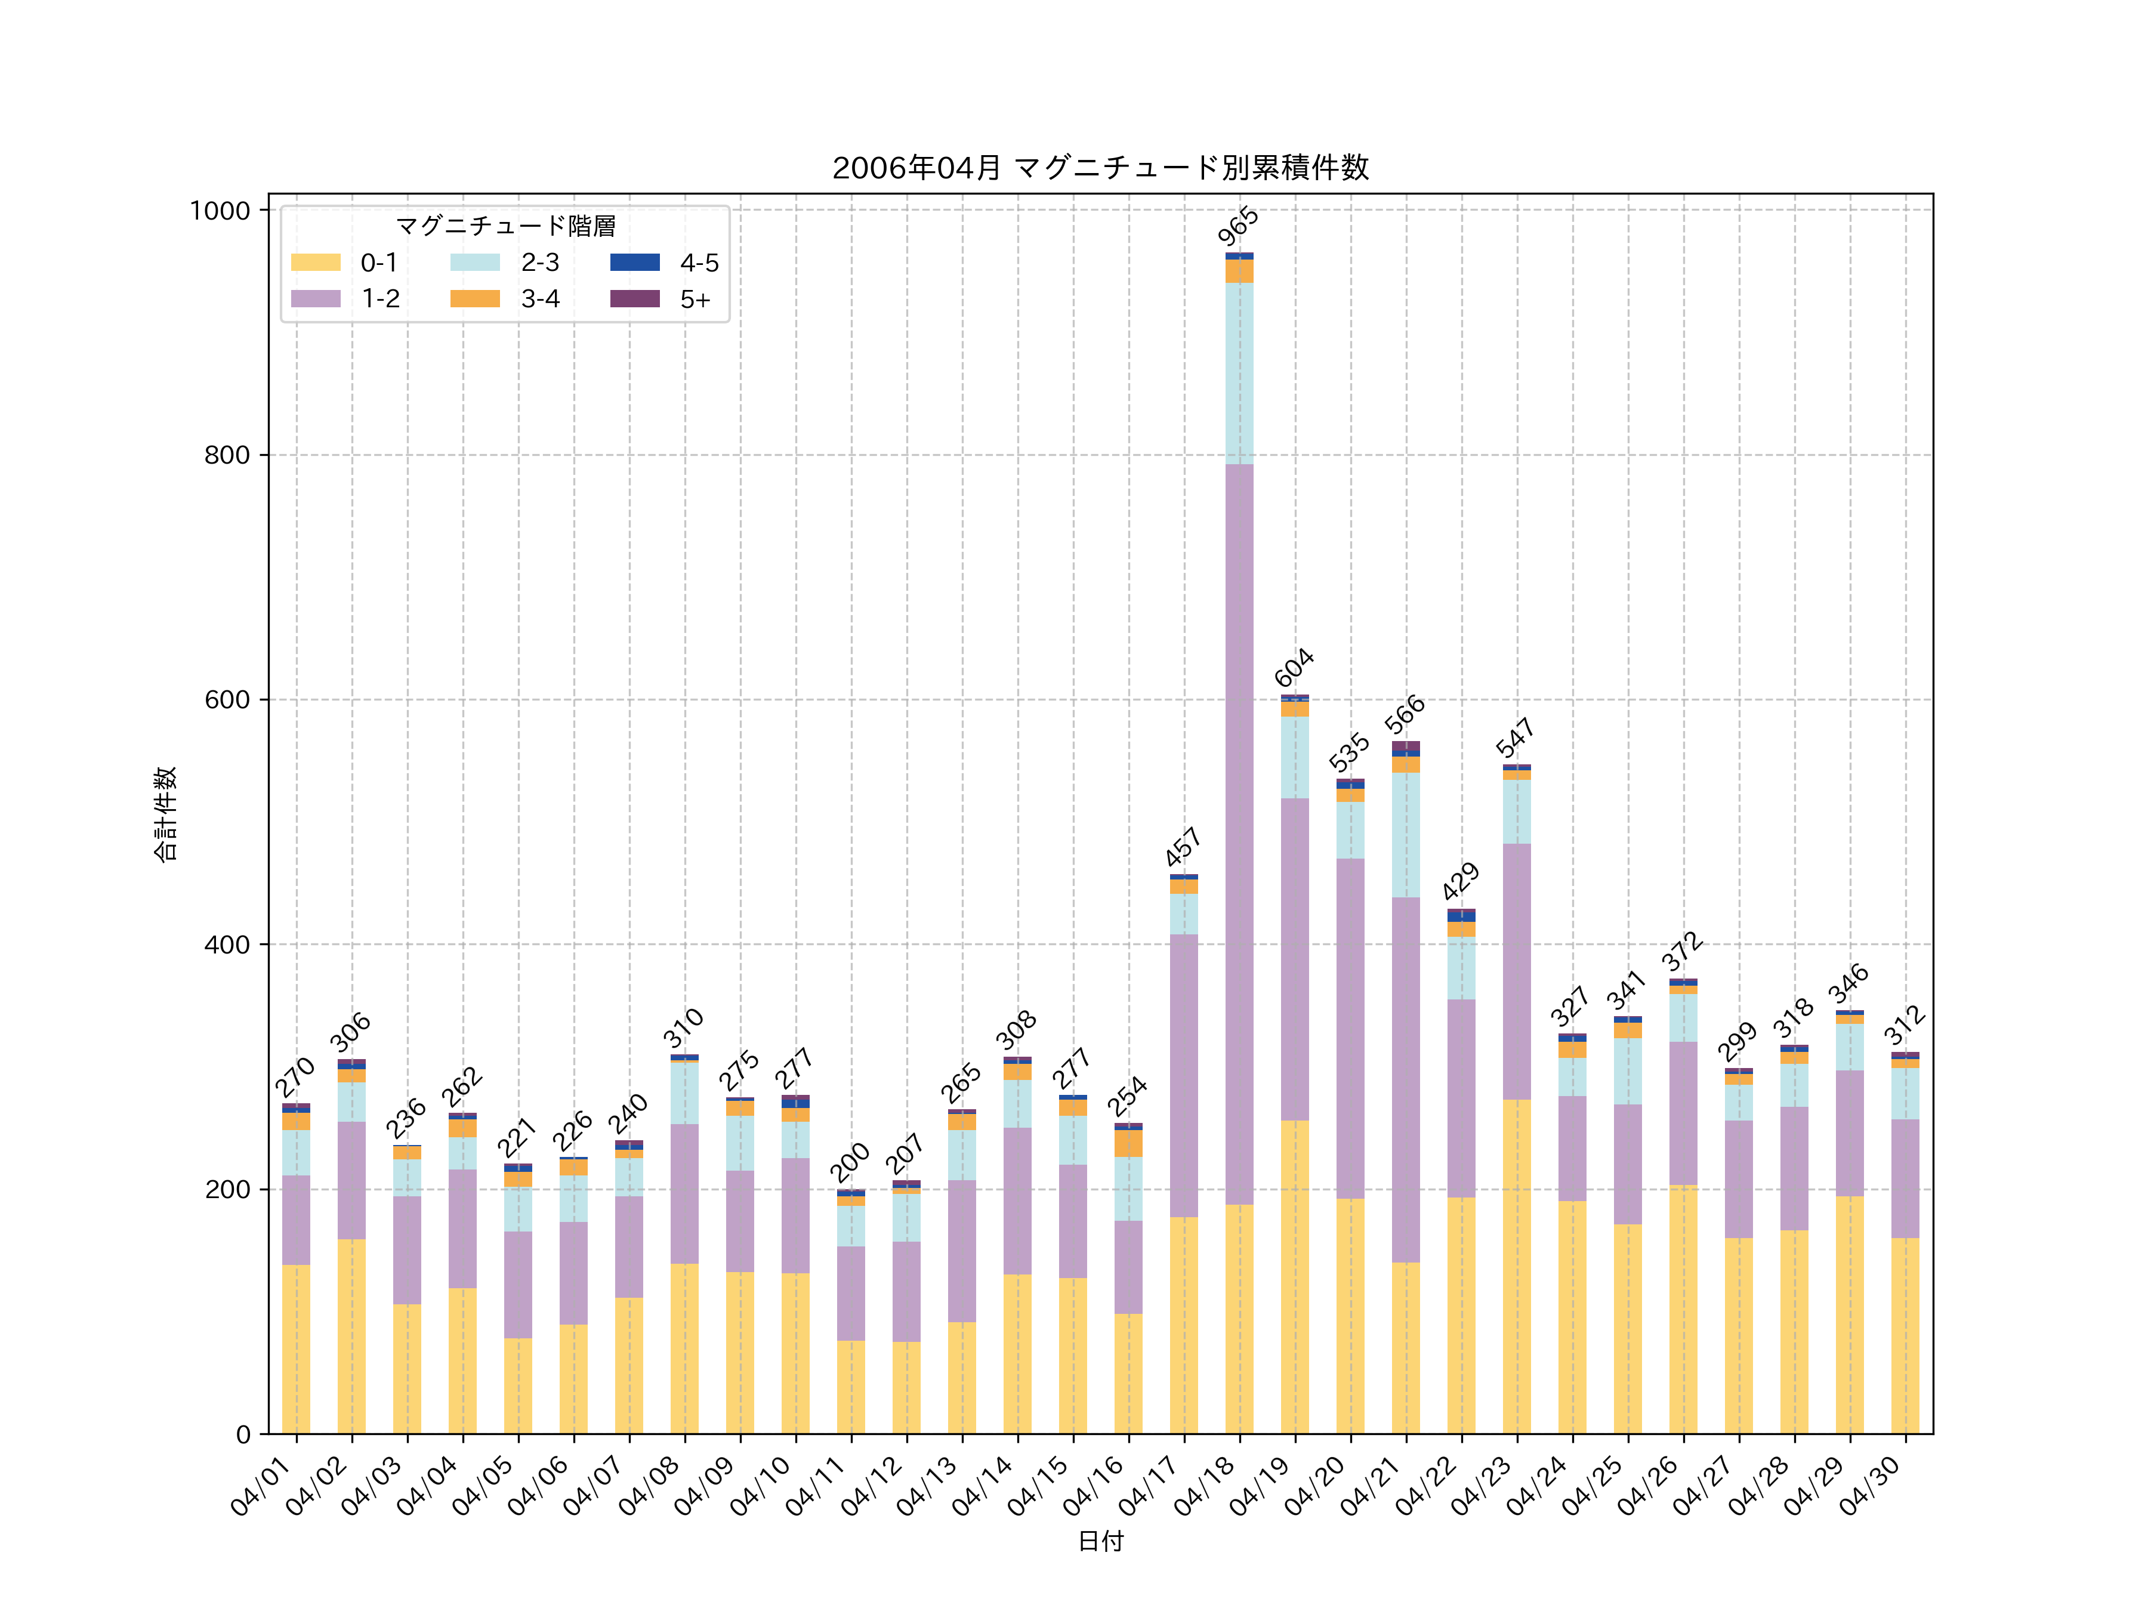This screenshot has width=2148, height=1611.
Task: Click the 4-5 dark blue legend swatch
Action: click(x=634, y=262)
